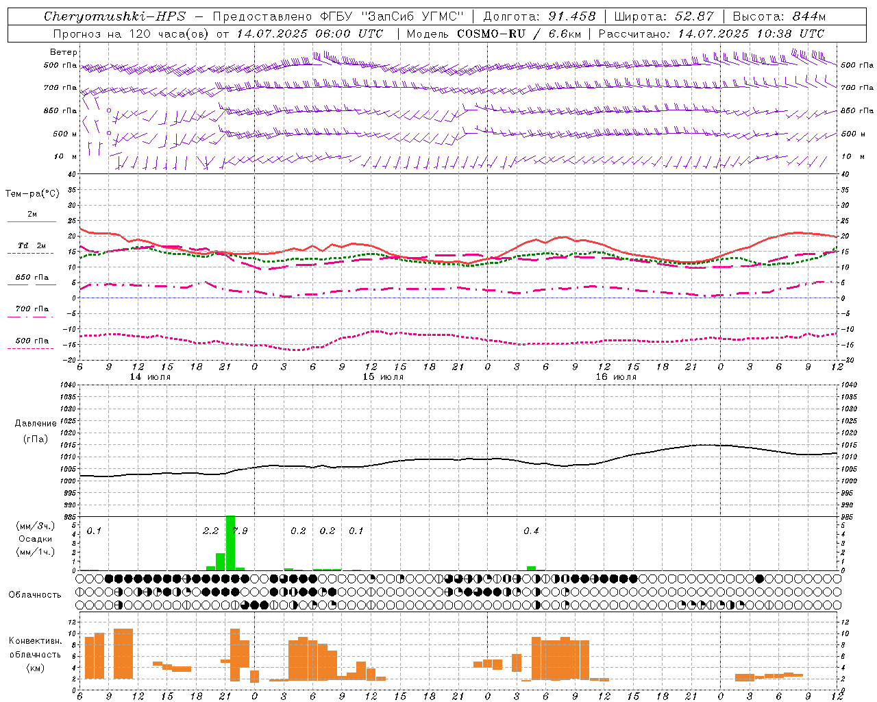The height and width of the screenshot is (702, 877).
Task: Click the Конвективн. облачность label
Action: point(35,648)
